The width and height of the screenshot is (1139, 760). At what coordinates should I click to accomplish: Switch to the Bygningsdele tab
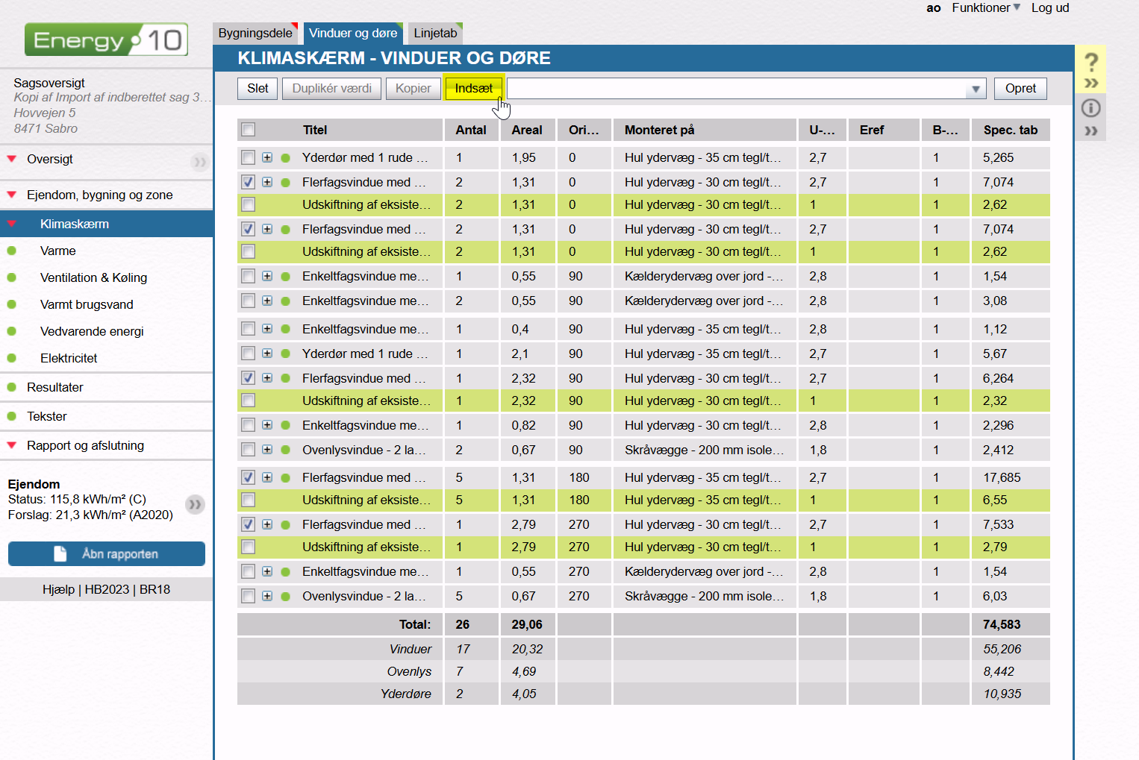[x=255, y=34]
